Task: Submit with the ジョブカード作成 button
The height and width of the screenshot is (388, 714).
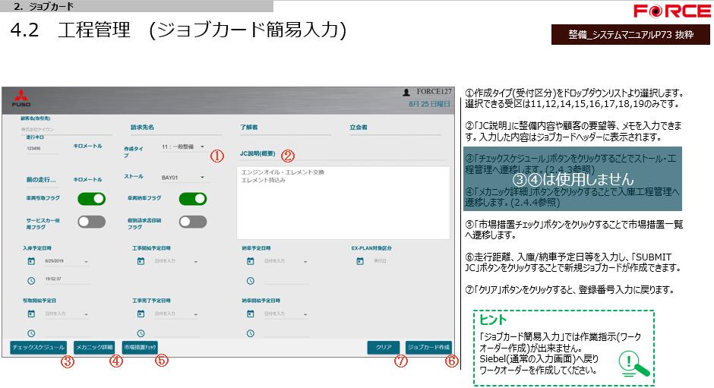Action: [428, 347]
